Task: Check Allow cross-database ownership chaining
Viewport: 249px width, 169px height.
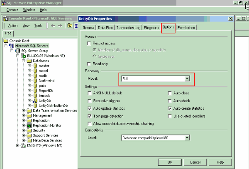Action: (x=90, y=124)
